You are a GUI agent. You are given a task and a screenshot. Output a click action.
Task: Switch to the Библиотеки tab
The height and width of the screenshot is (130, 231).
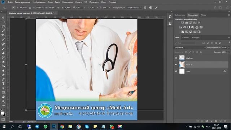click(180, 15)
